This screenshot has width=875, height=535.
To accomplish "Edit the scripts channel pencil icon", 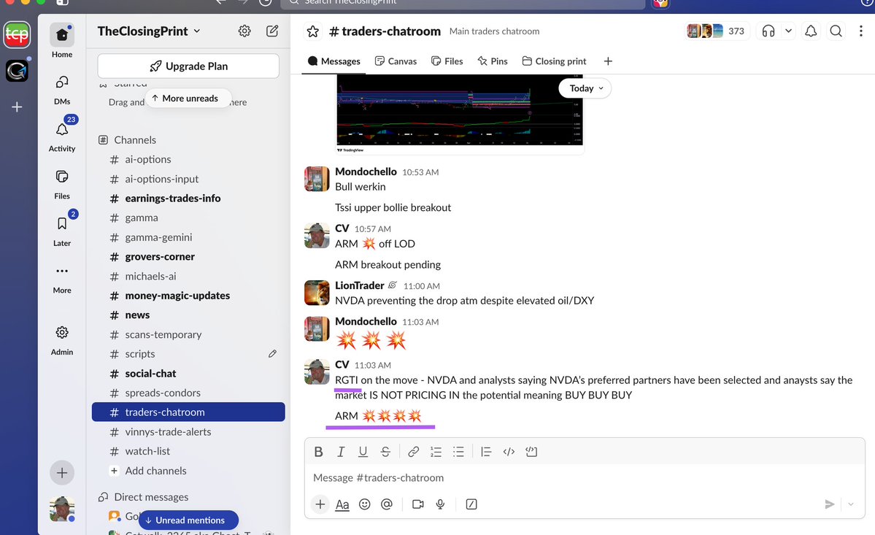I will (x=272, y=354).
